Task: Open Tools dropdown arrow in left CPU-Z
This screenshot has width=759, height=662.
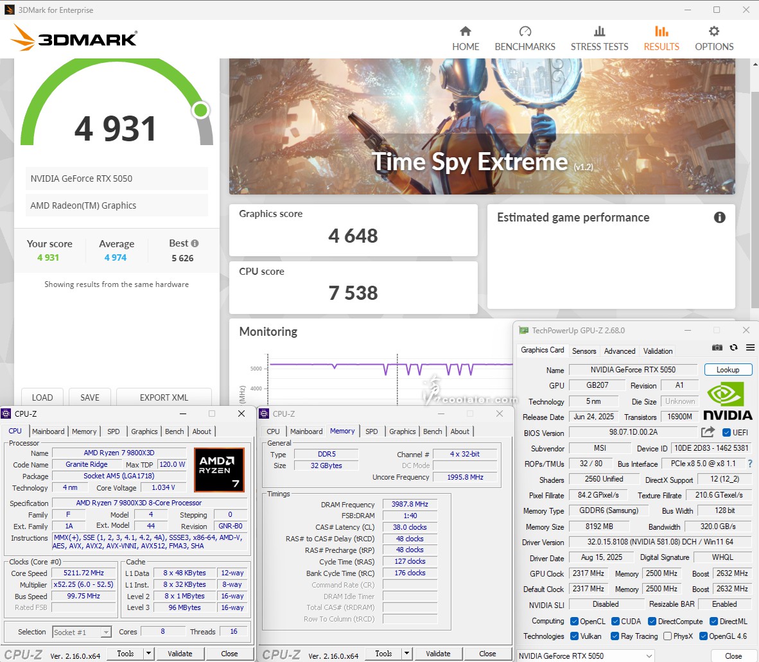Action: point(148,653)
